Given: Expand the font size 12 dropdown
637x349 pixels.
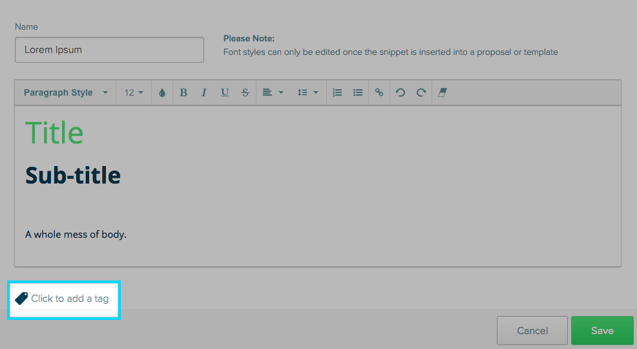Looking at the screenshot, I should pos(134,92).
